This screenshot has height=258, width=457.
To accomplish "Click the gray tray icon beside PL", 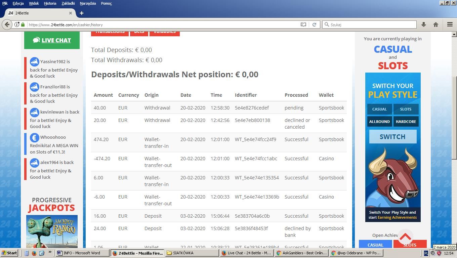I will pyautogui.click(x=433, y=253).
